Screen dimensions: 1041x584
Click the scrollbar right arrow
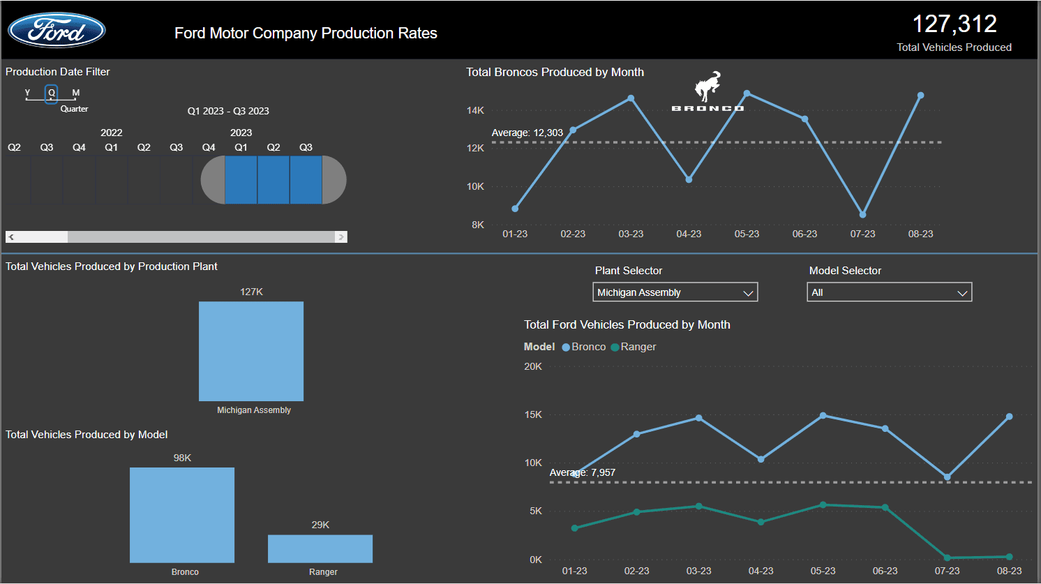(341, 237)
